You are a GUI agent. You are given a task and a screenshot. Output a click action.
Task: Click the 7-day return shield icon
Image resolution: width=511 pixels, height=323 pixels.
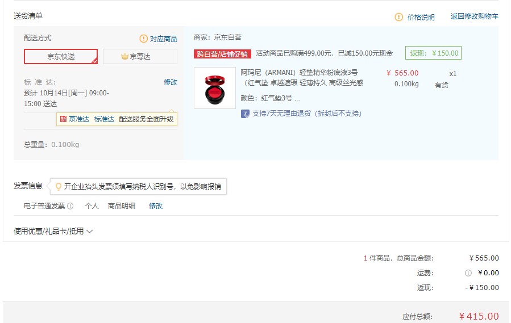[245, 114]
